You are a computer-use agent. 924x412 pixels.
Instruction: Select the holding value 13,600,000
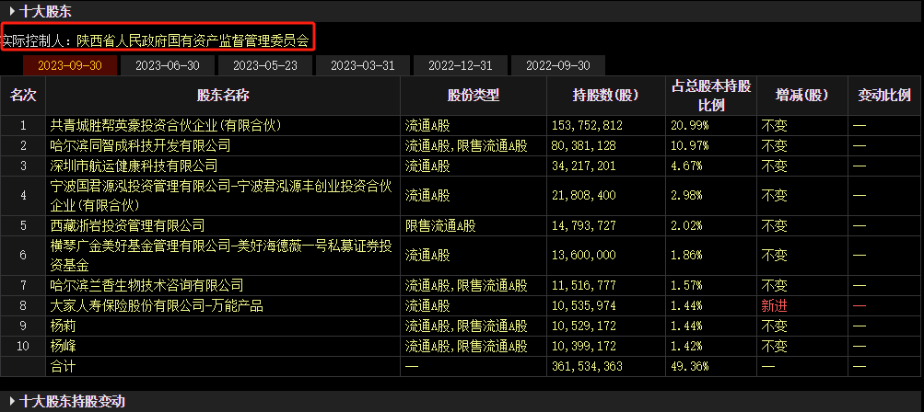(584, 256)
